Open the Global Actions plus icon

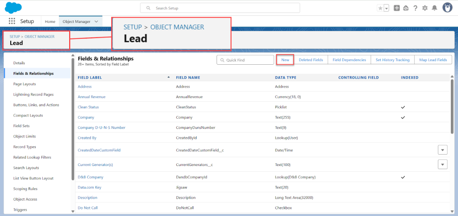click(x=397, y=8)
